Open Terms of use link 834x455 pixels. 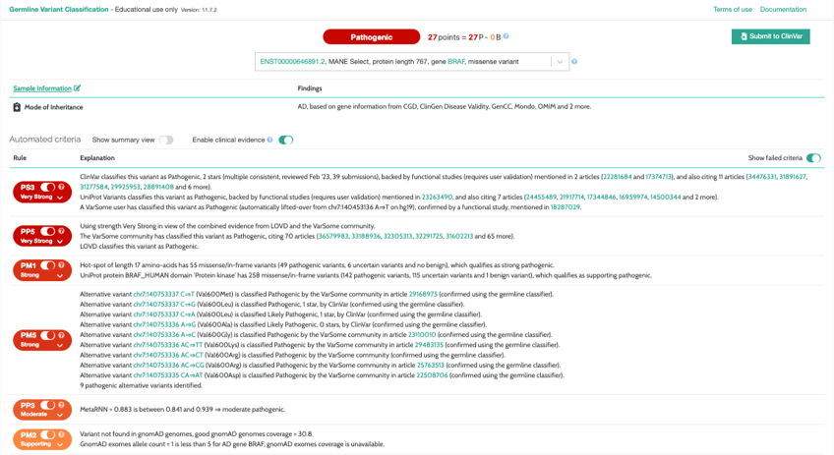pyautogui.click(x=733, y=9)
